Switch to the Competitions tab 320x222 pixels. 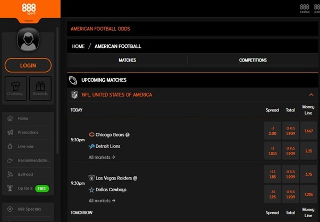click(253, 60)
